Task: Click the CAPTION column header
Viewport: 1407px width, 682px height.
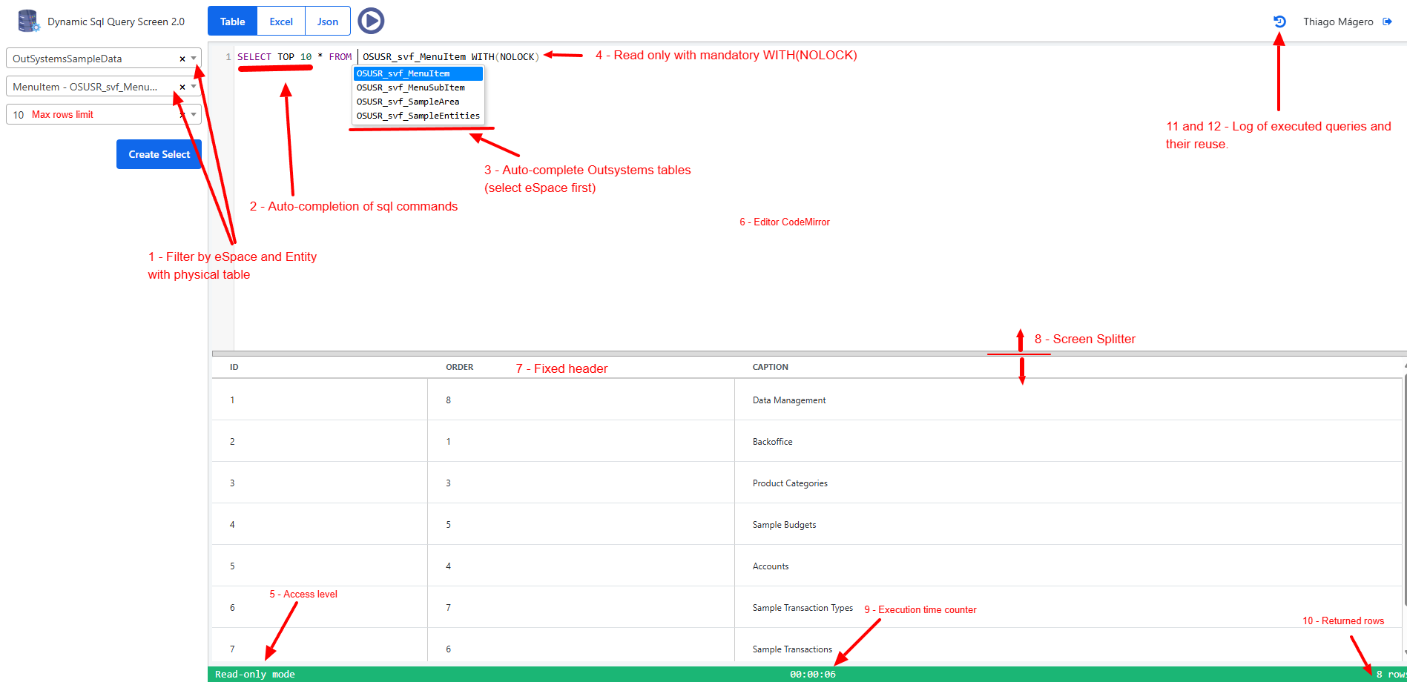Action: (771, 367)
